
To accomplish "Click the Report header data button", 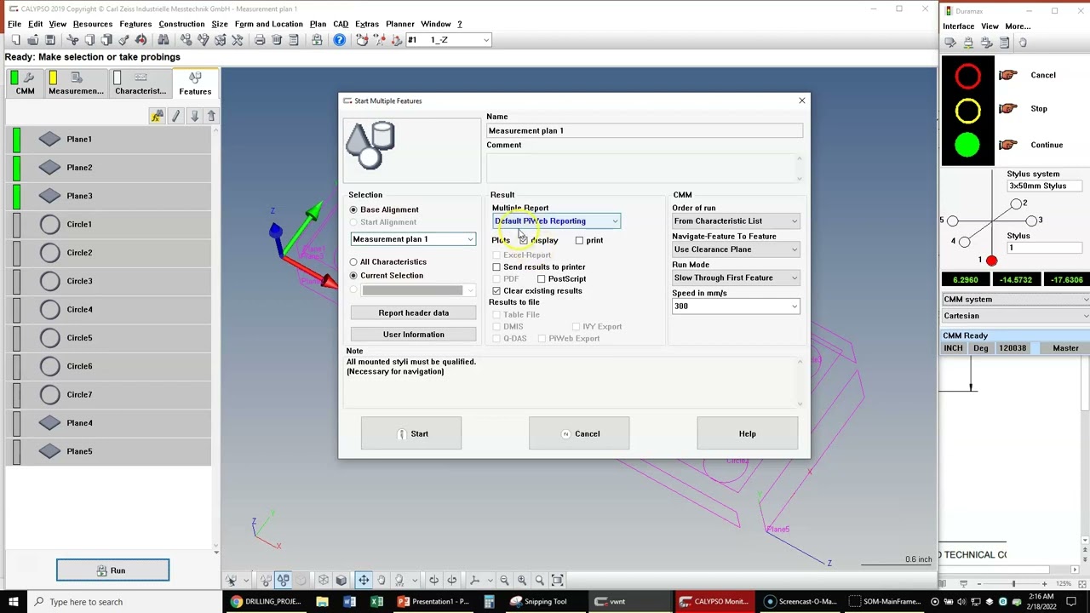I will (x=413, y=312).
